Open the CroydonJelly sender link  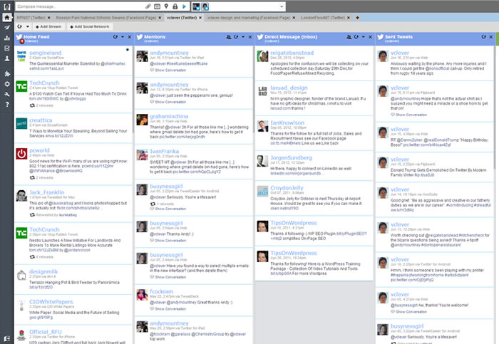coord(287,188)
